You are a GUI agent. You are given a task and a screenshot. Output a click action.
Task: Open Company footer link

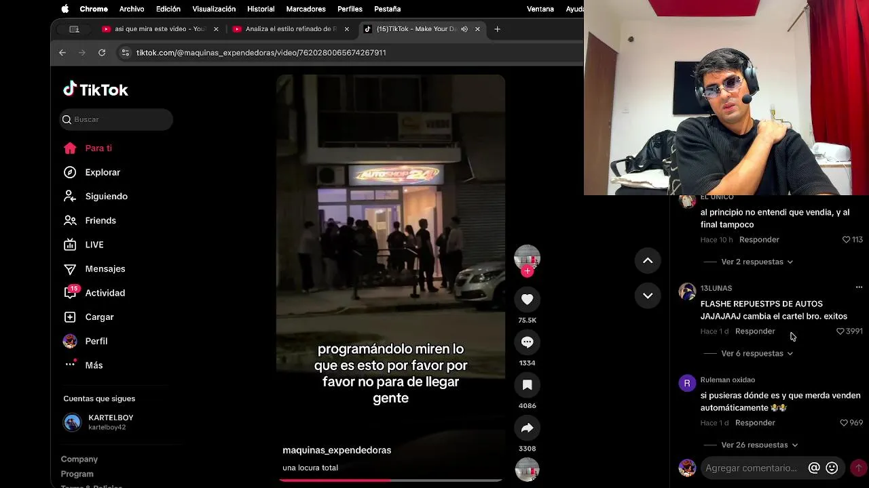click(x=79, y=460)
